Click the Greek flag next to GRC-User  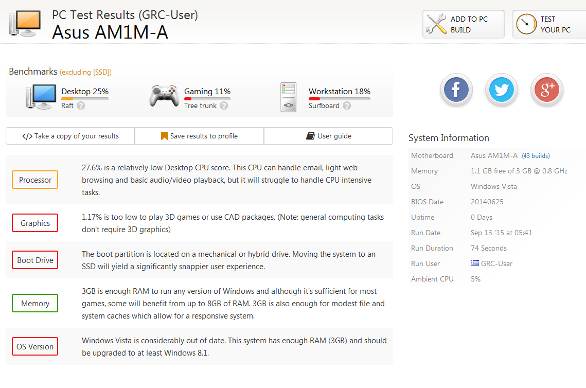click(x=475, y=263)
